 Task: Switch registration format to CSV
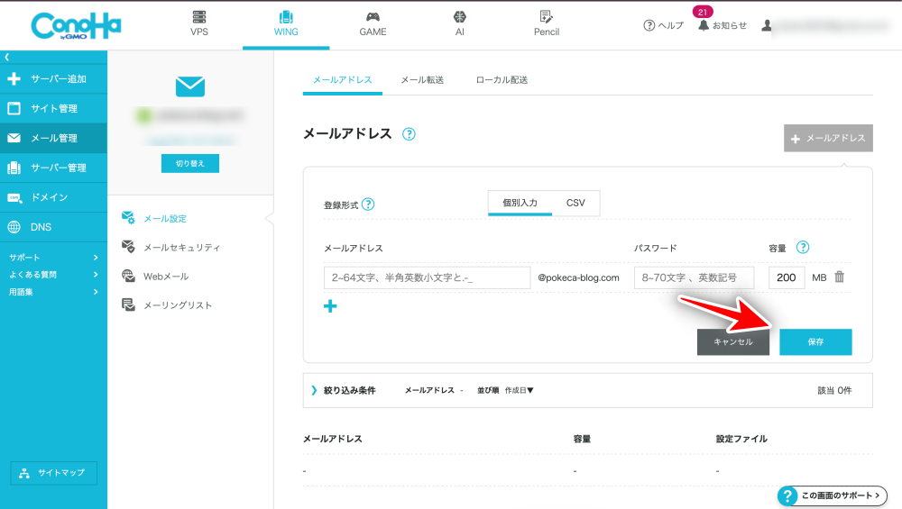(x=575, y=203)
